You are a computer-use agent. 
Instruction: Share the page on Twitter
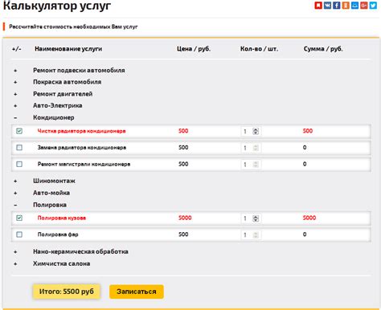pyautogui.click(x=373, y=5)
